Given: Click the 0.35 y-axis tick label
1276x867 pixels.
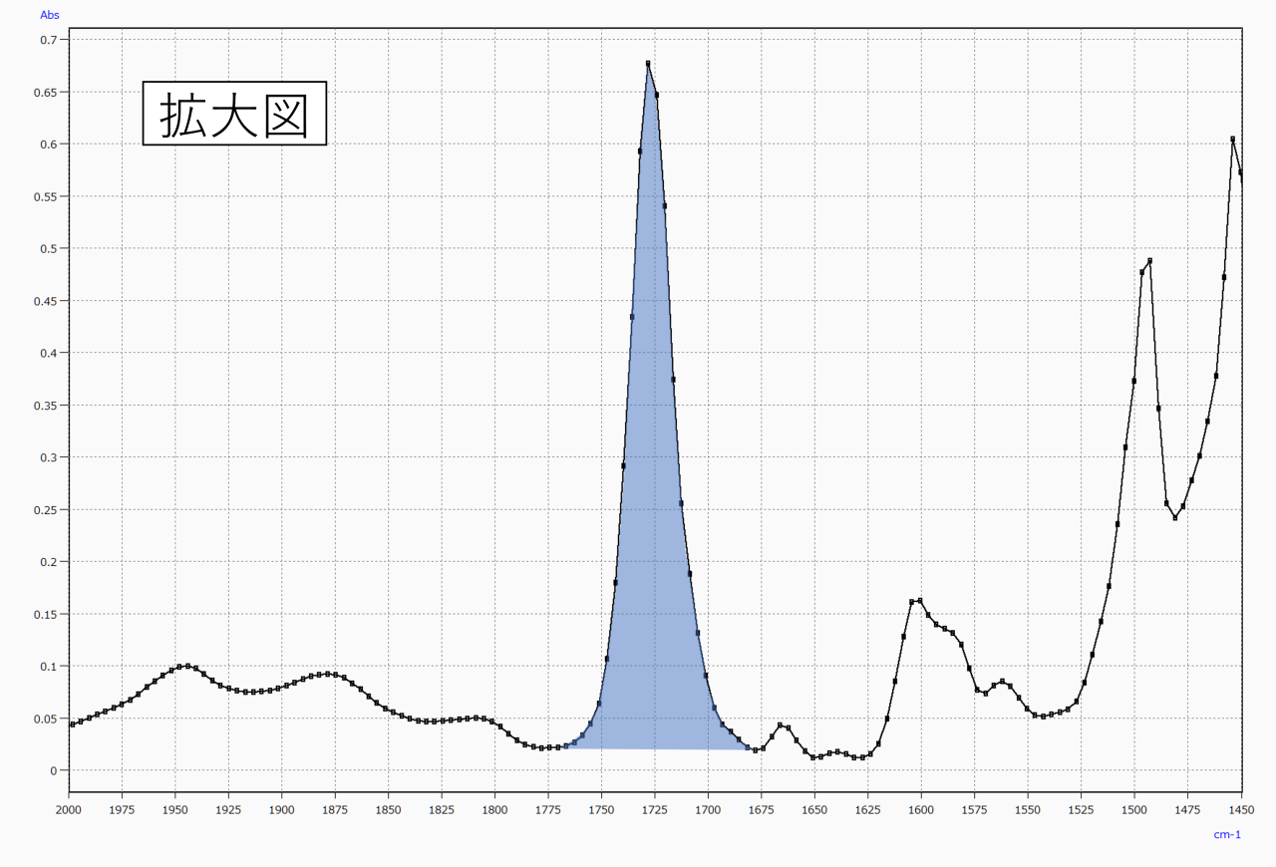Looking at the screenshot, I should 45,406.
